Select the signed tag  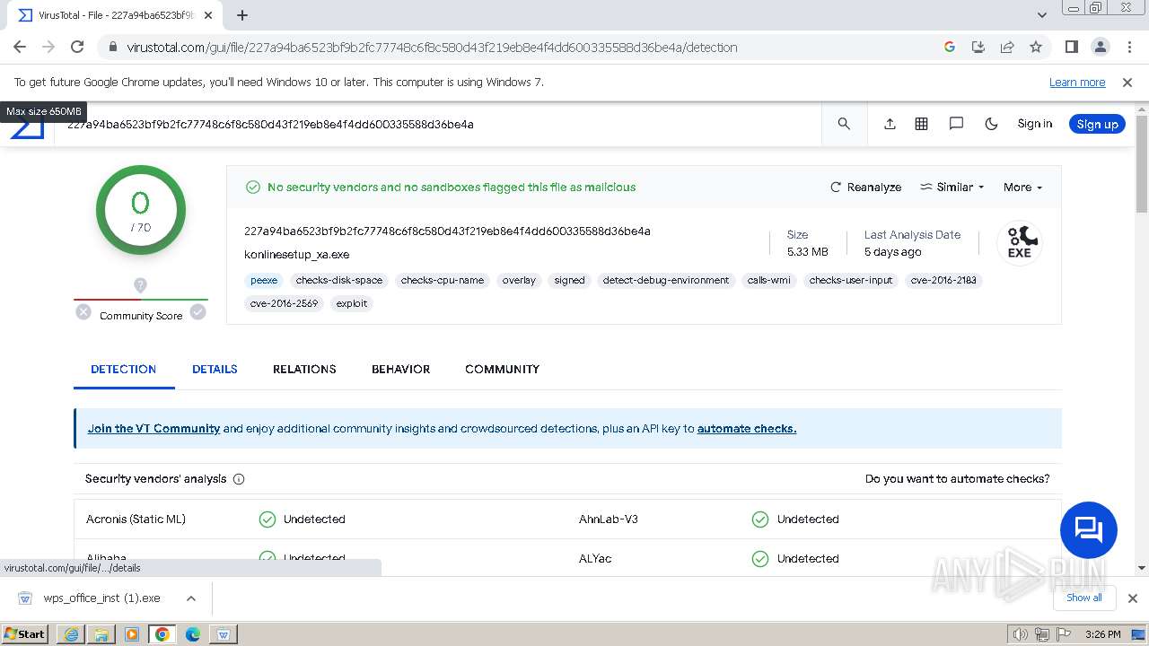tap(569, 280)
